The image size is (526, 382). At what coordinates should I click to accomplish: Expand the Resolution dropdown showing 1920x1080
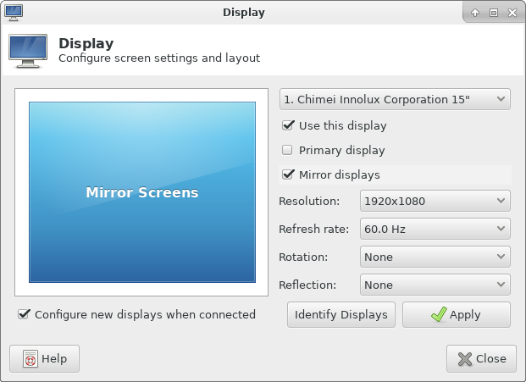click(x=435, y=202)
